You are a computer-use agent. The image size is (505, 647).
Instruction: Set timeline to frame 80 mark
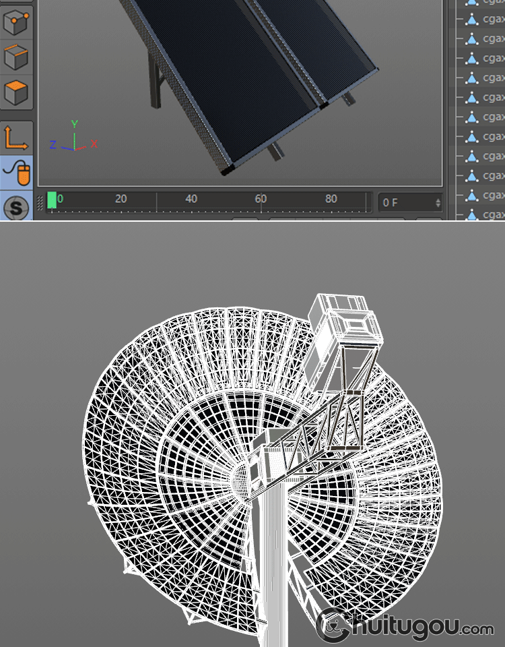(331, 199)
